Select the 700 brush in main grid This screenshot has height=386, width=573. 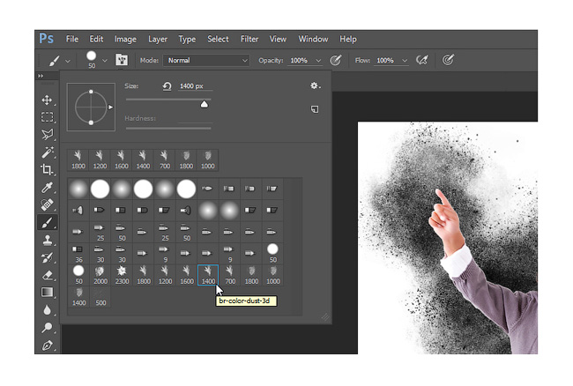(x=229, y=275)
